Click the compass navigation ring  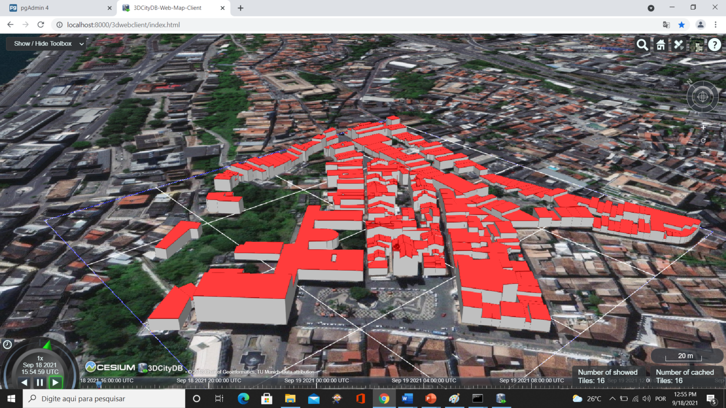click(703, 96)
